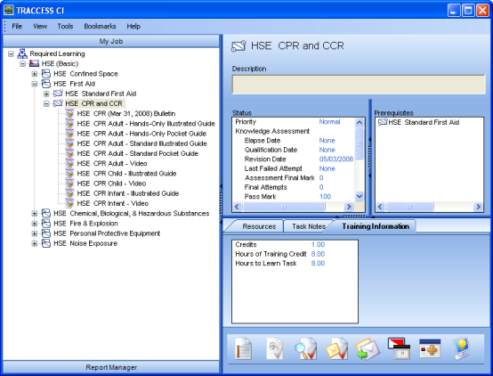Switch to the Resources tab
493x376 pixels.
point(259,226)
